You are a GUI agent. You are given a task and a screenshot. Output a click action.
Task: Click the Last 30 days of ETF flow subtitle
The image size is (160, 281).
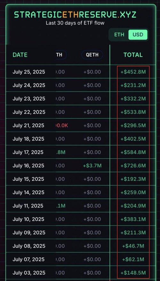click(x=75, y=23)
